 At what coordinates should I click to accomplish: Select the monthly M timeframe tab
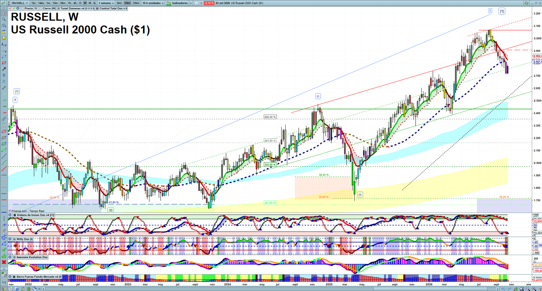tap(90, 3)
